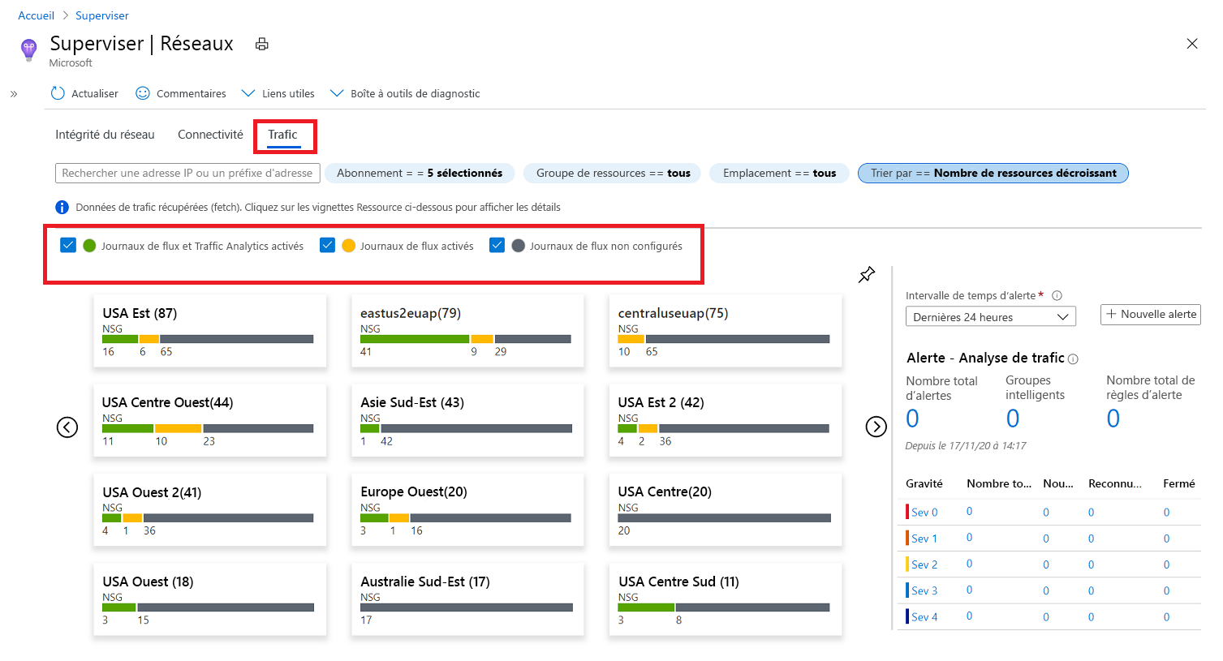1223x661 pixels.
Task: Expand the collapsed left navigation chevrons
Action: pyautogui.click(x=14, y=94)
